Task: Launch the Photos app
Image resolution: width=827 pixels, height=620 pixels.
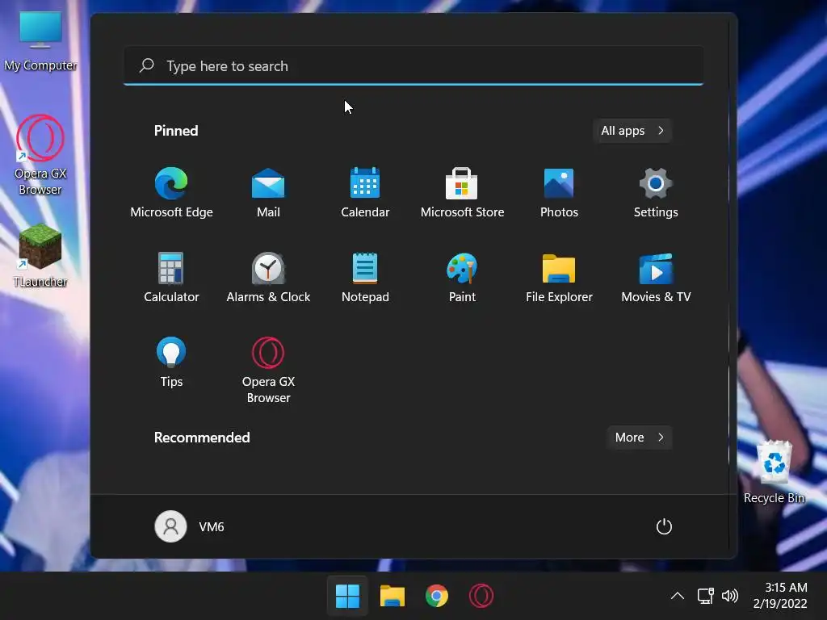Action: click(x=559, y=192)
